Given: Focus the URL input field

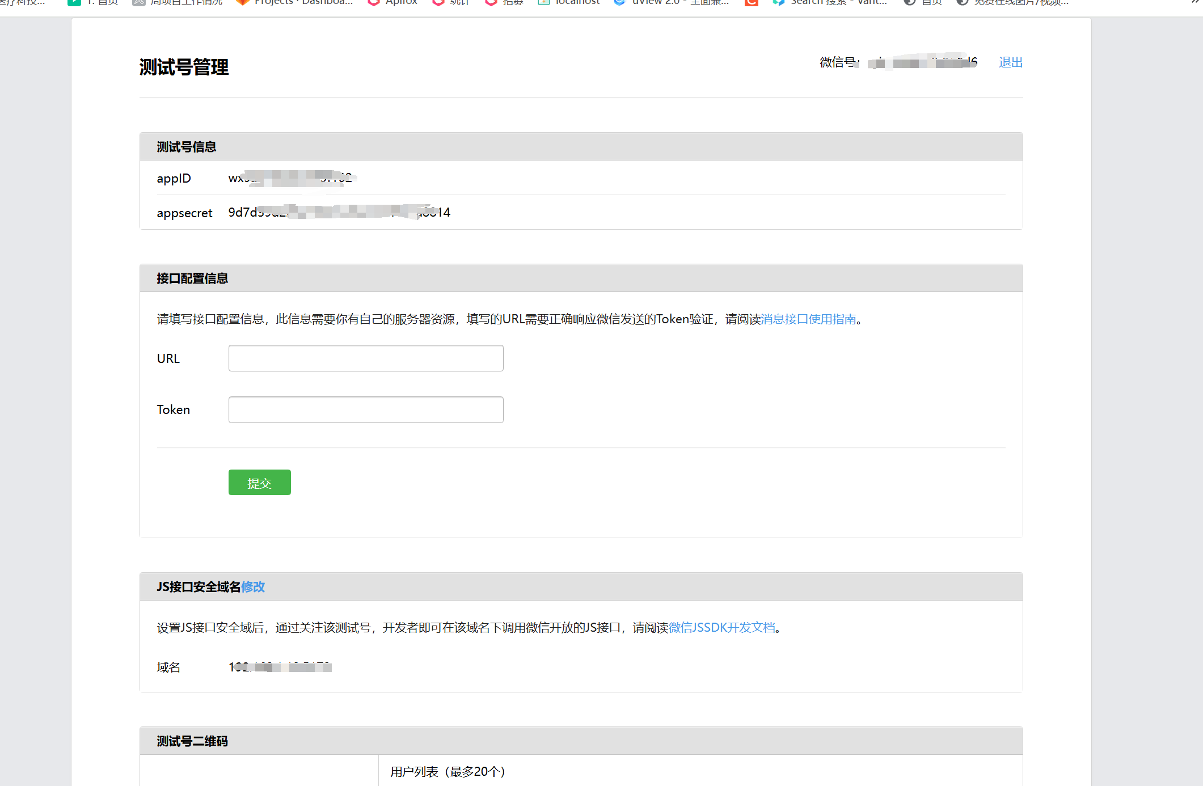Looking at the screenshot, I should pos(365,358).
